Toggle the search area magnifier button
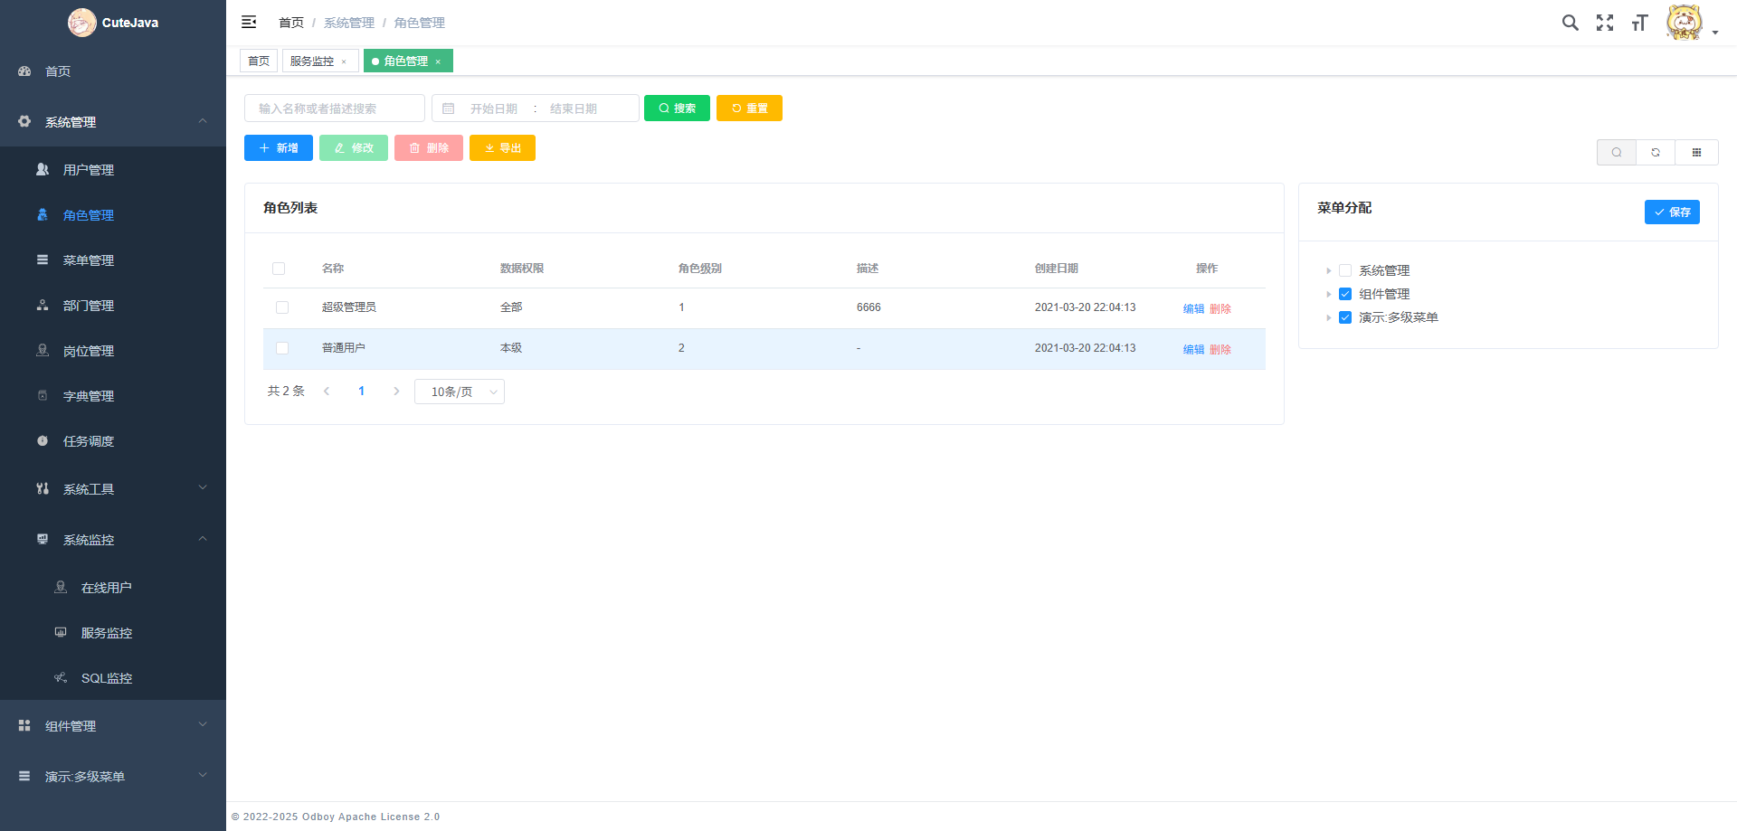 click(x=1617, y=153)
